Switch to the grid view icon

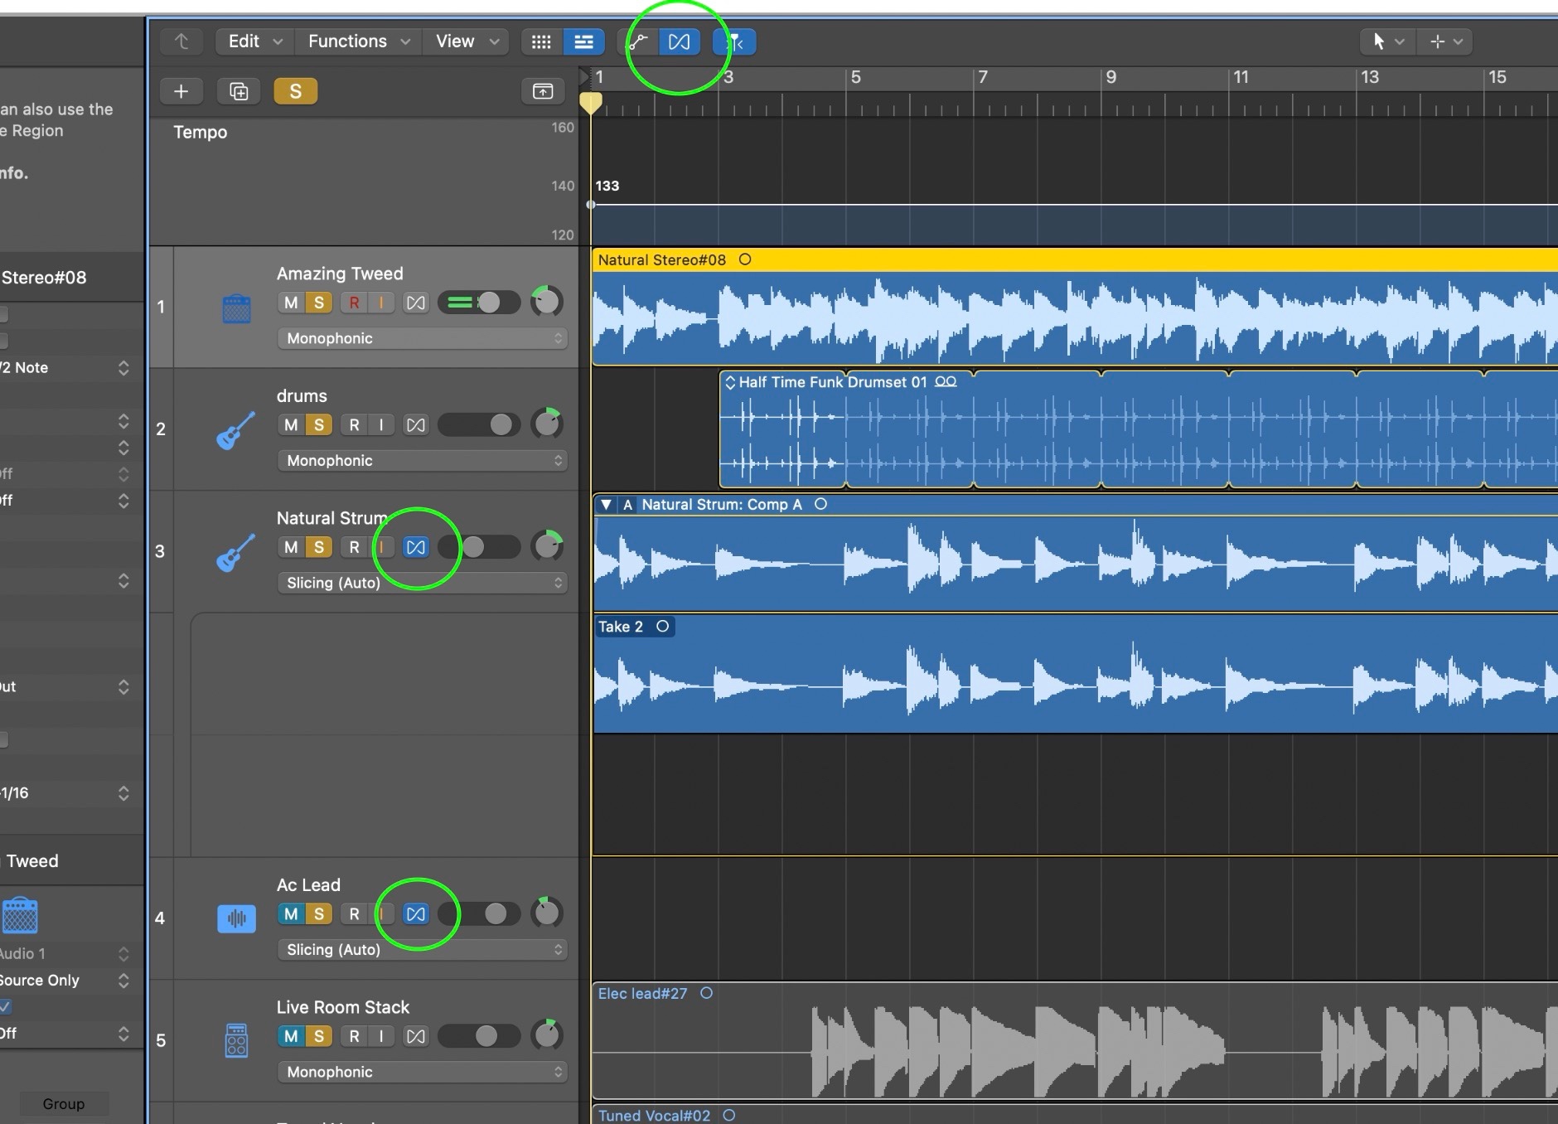541,41
